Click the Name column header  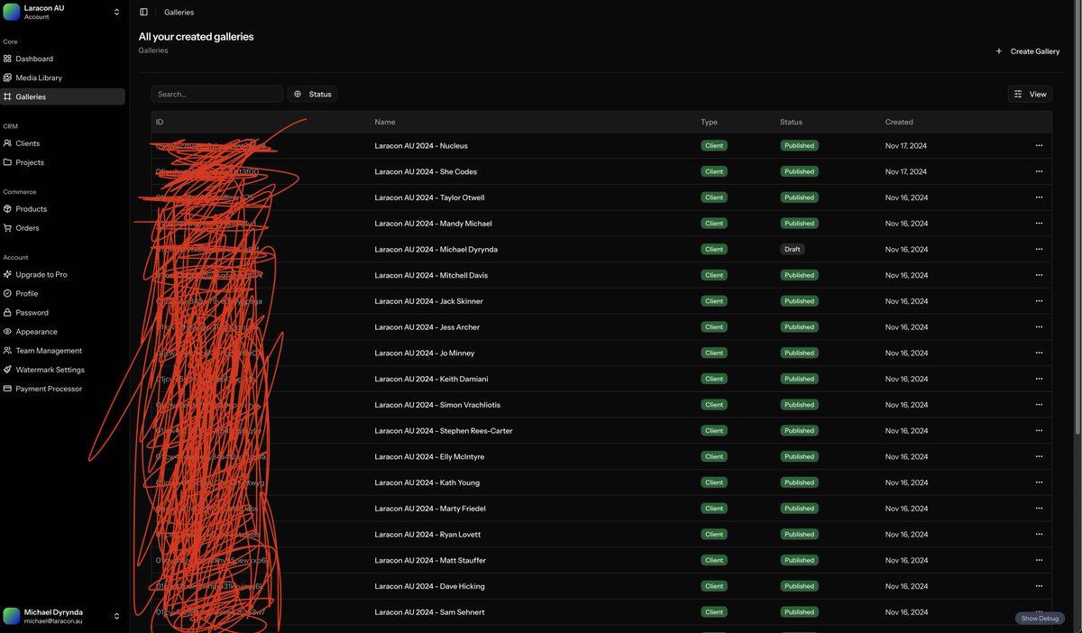click(385, 122)
